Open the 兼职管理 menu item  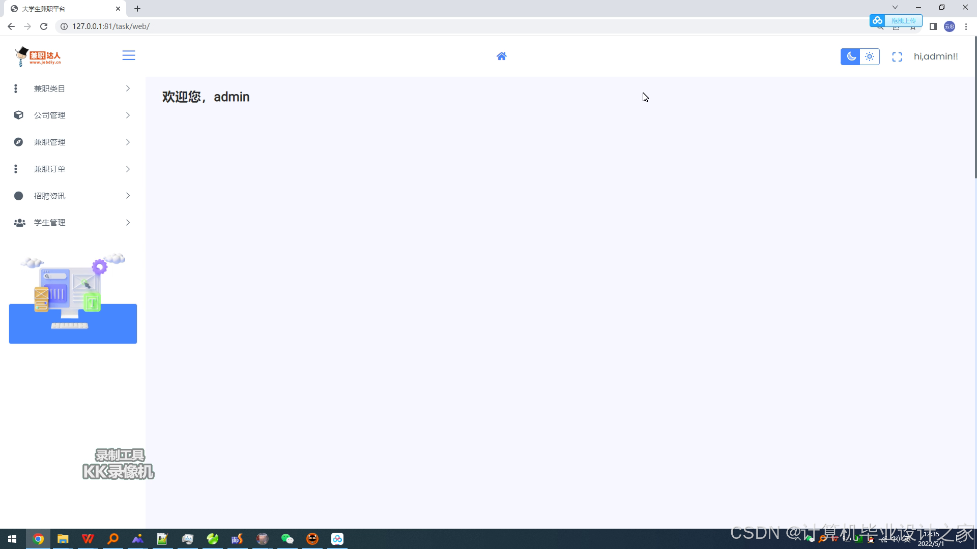pos(50,142)
